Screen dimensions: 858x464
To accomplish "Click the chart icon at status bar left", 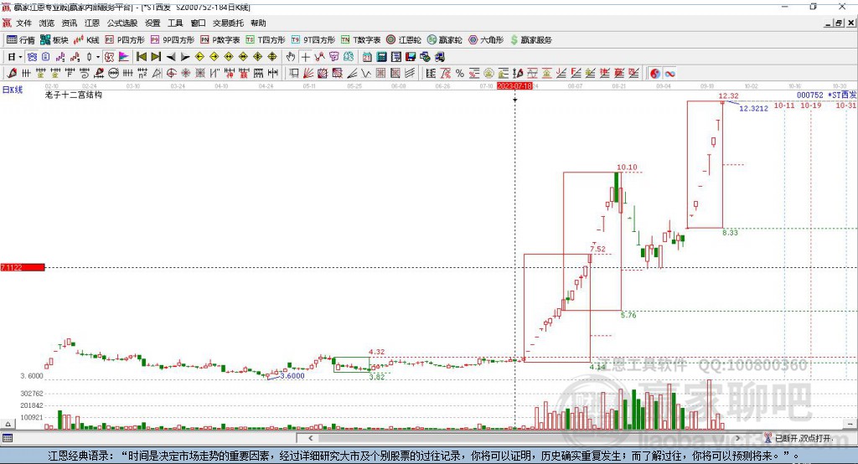I will click(8, 438).
